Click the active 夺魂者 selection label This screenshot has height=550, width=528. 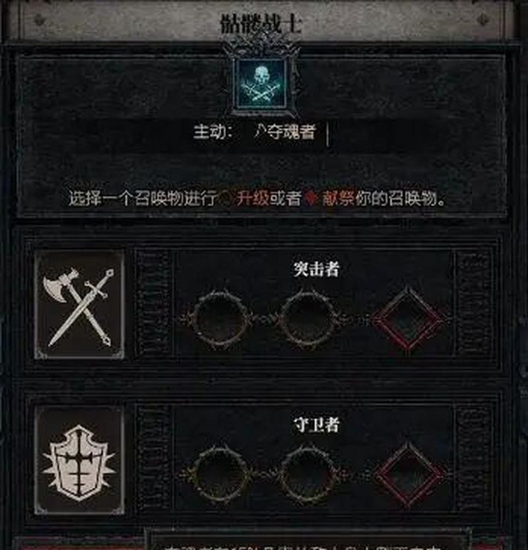(284, 133)
